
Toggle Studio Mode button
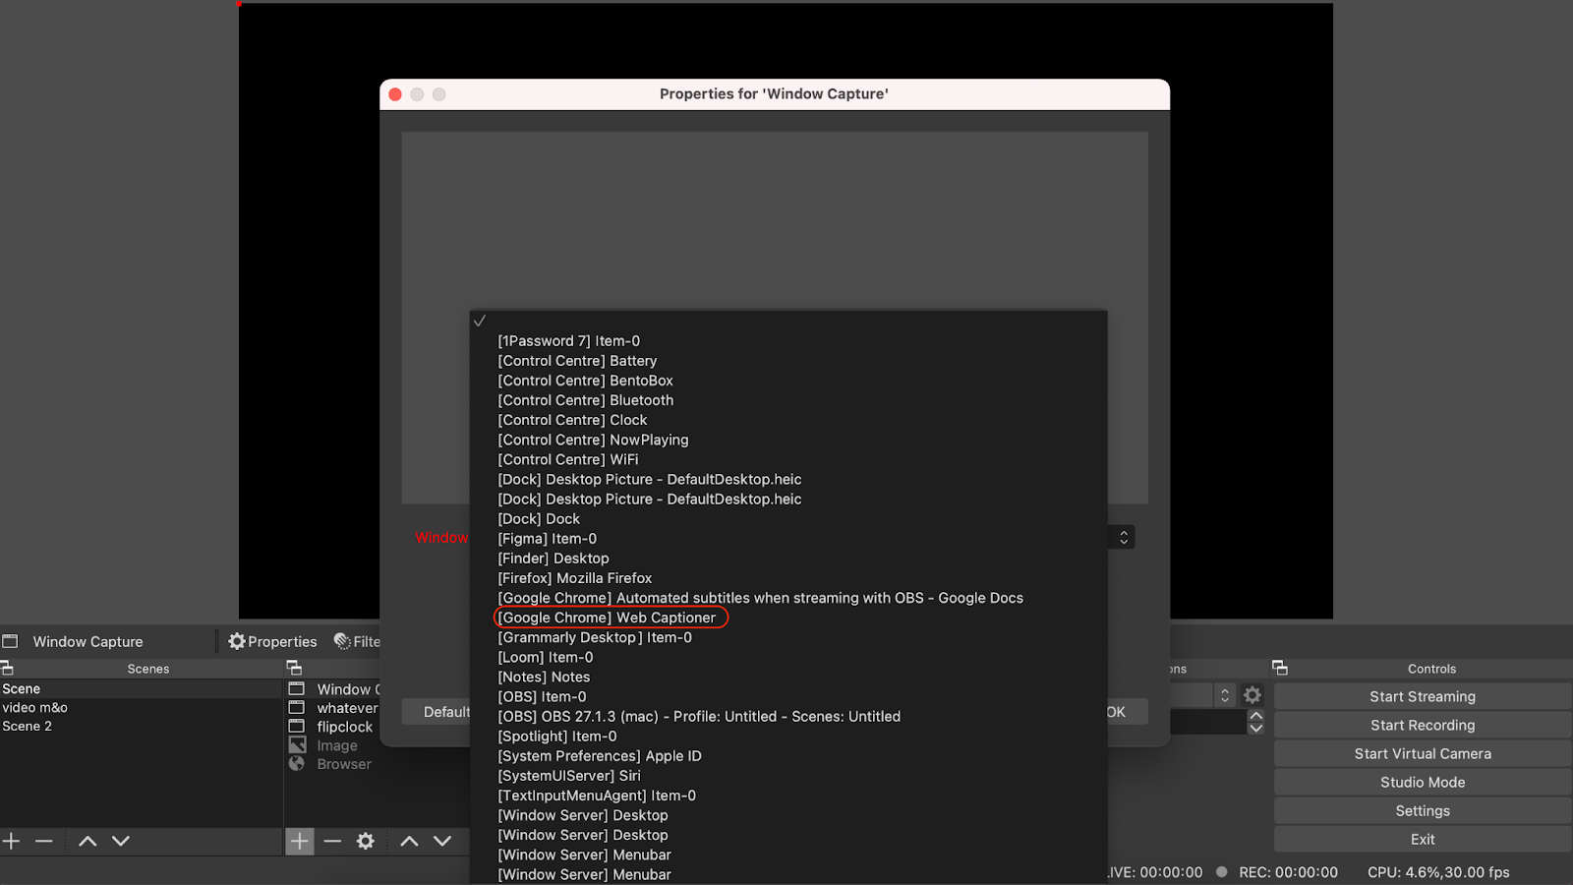(x=1423, y=782)
